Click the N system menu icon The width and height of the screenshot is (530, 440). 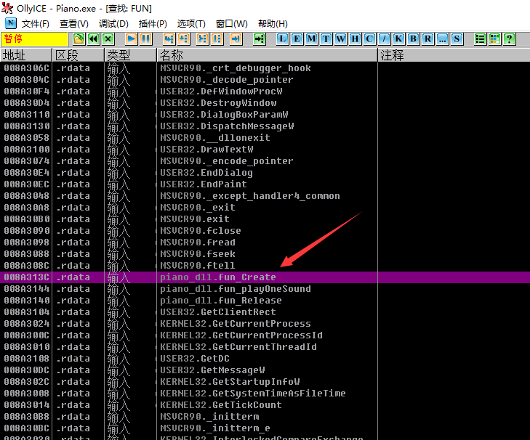tap(10, 23)
